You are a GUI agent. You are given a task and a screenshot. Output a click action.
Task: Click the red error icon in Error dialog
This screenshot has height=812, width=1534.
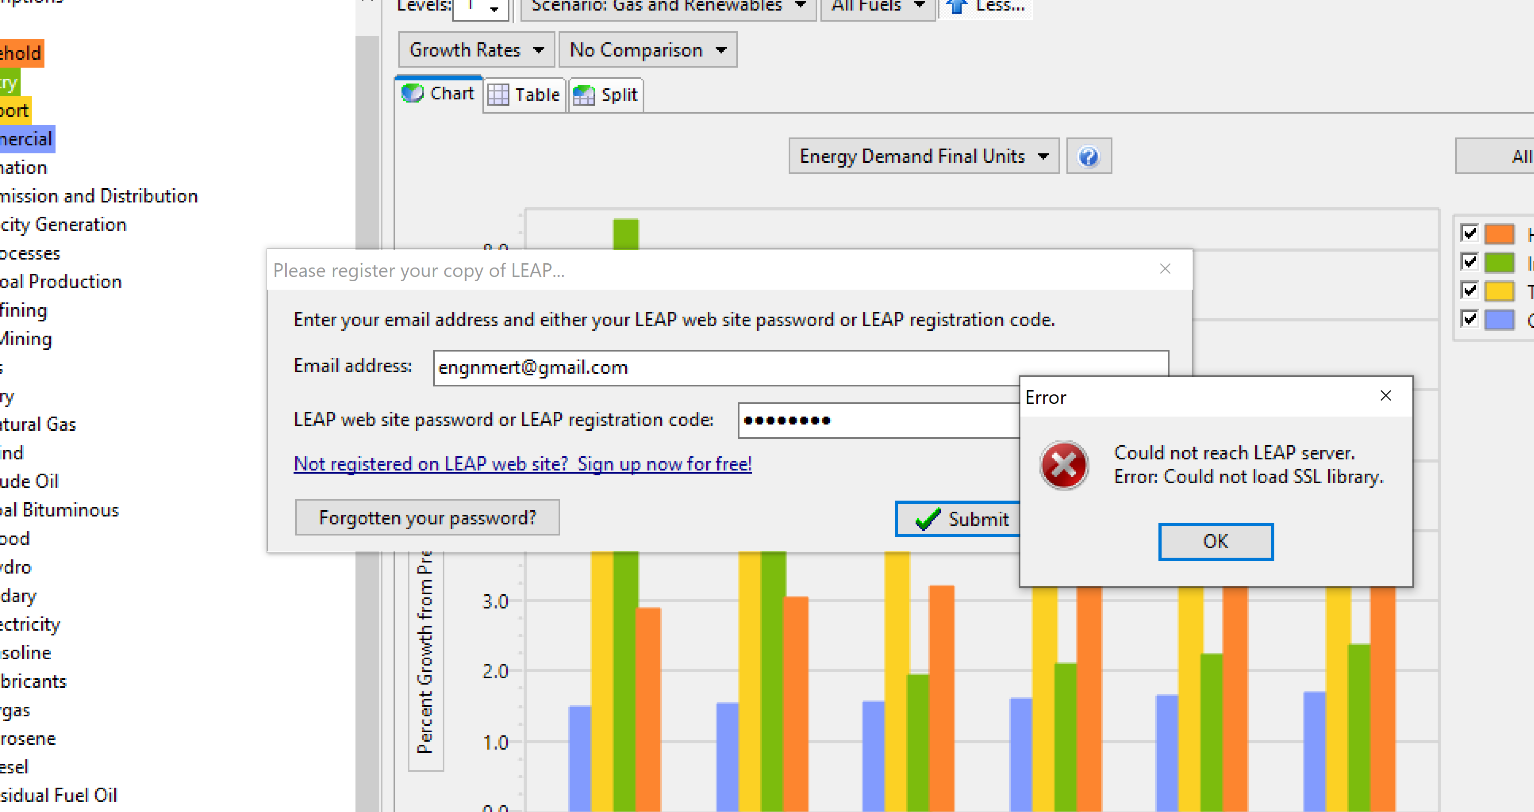1064,465
